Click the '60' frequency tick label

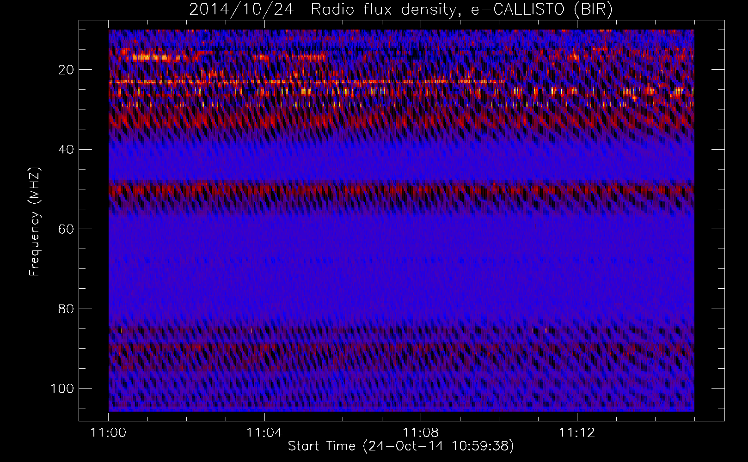(x=67, y=229)
